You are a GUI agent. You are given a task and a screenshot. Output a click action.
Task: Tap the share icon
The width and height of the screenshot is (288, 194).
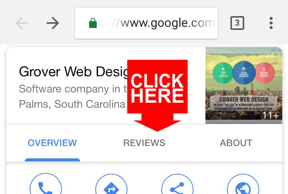(177, 184)
